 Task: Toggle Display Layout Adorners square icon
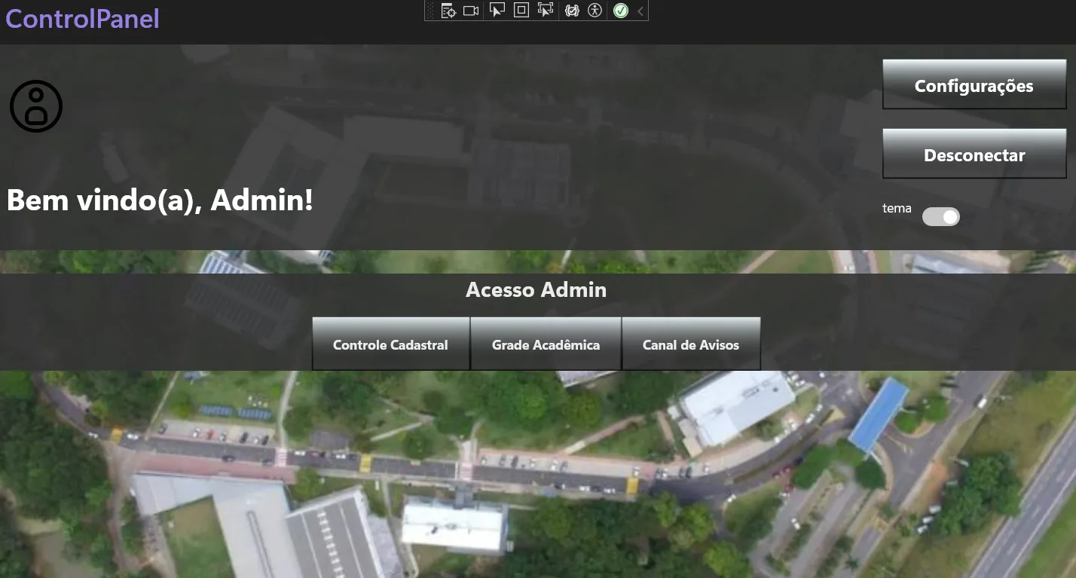521,11
